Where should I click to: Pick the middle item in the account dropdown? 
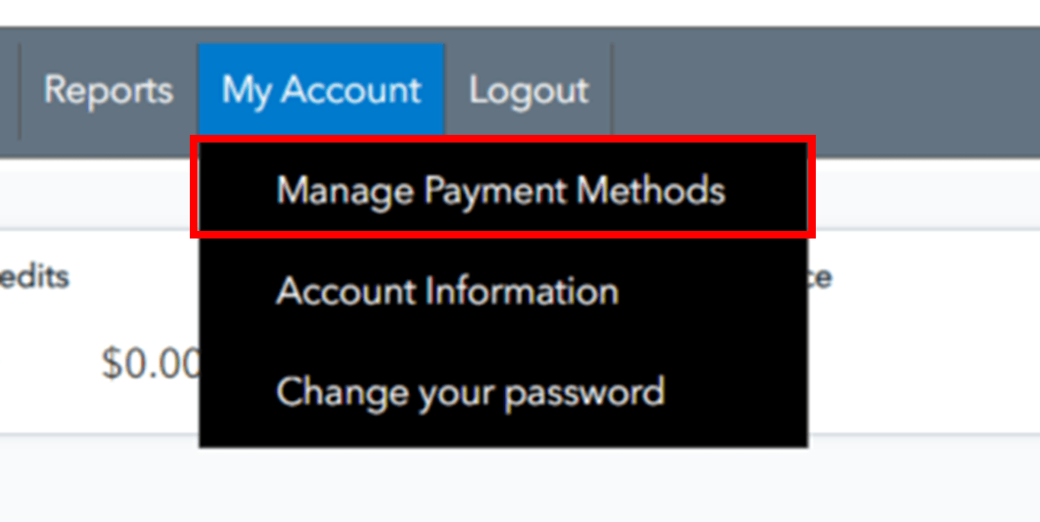[447, 291]
